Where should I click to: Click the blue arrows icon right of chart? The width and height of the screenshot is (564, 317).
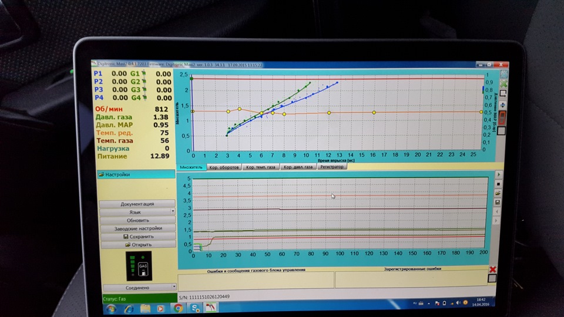[x=503, y=105]
